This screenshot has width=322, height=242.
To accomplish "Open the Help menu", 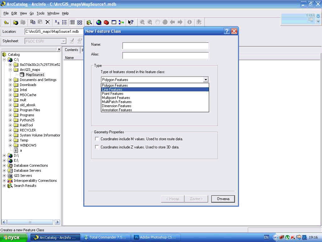I will pyautogui.click(x=65, y=13).
